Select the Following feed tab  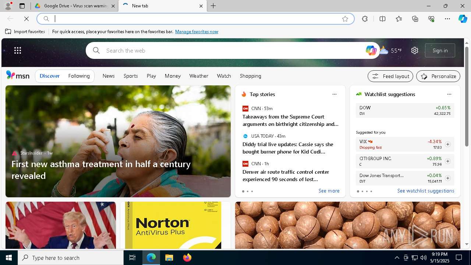(79, 76)
